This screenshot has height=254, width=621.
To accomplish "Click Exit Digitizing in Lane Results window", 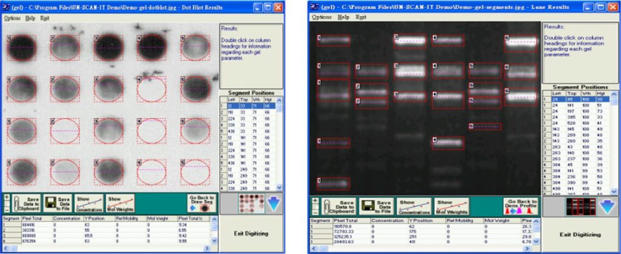I will (x=580, y=235).
